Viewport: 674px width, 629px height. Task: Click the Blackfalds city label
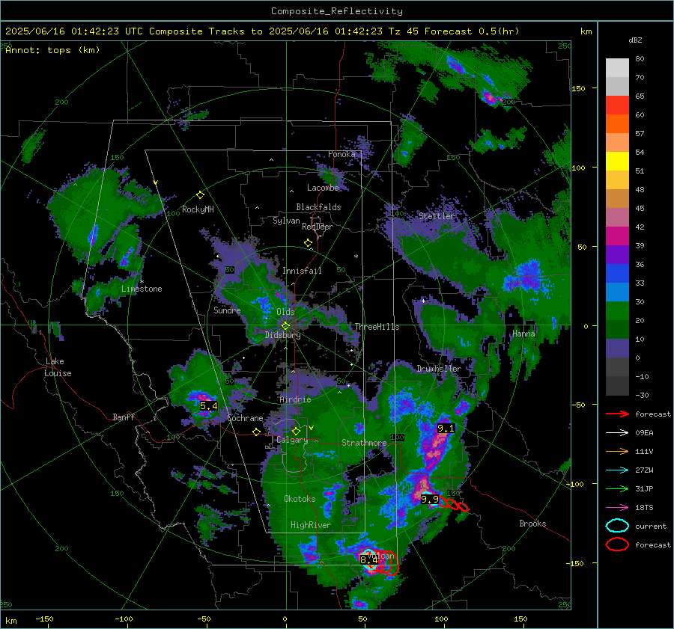318,207
